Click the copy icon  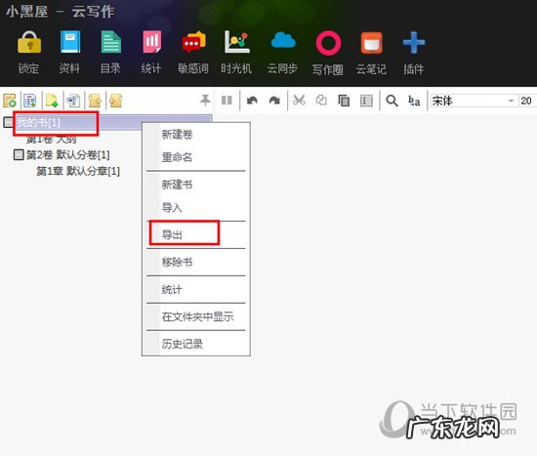321,101
